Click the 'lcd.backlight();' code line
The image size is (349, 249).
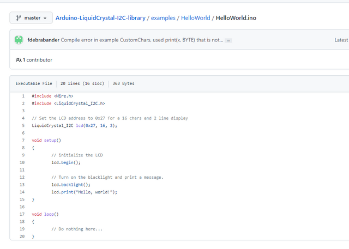pyautogui.click(x=71, y=185)
